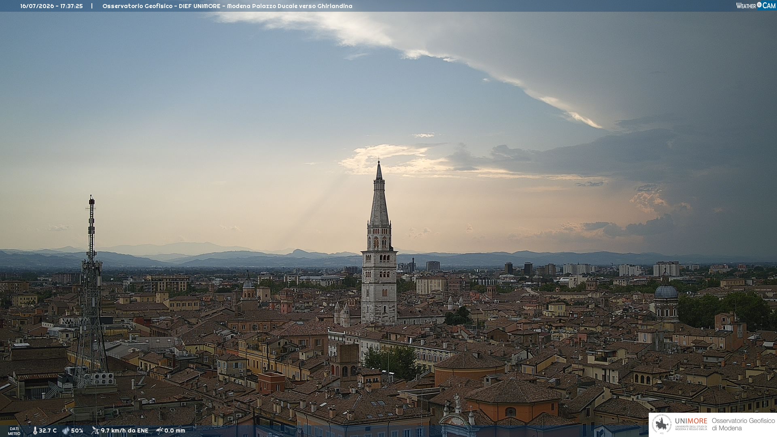Select the 0.0 mm rainfall value

[x=175, y=431]
